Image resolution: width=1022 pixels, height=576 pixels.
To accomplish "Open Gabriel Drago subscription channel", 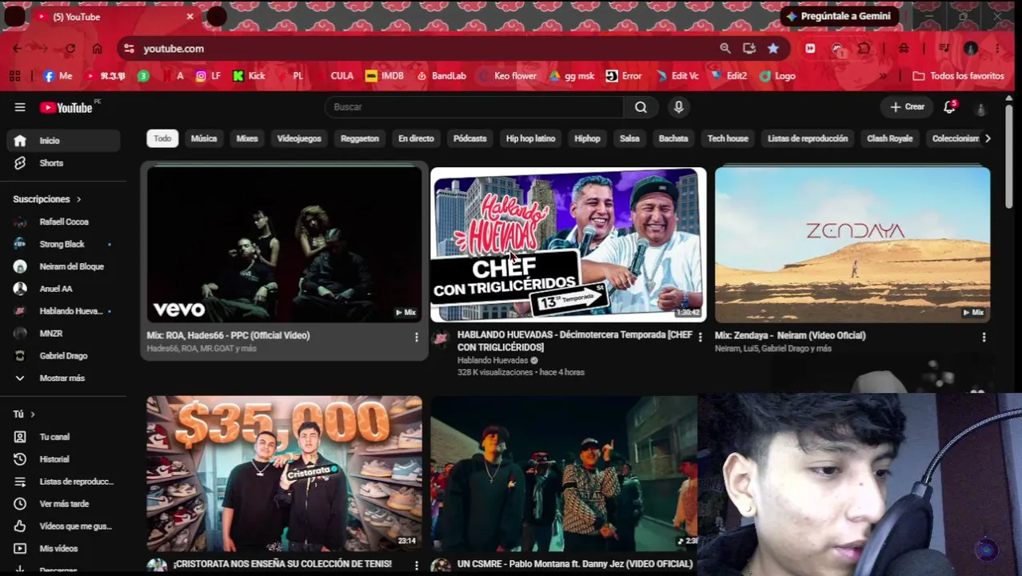I will point(64,356).
